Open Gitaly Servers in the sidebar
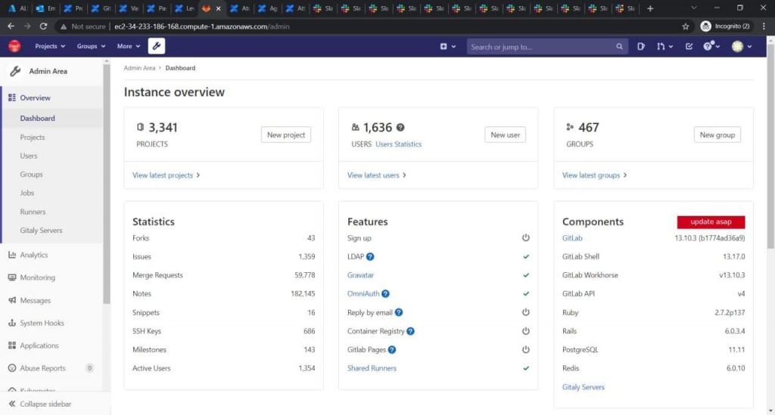Image resolution: width=775 pixels, height=415 pixels. 41,231
